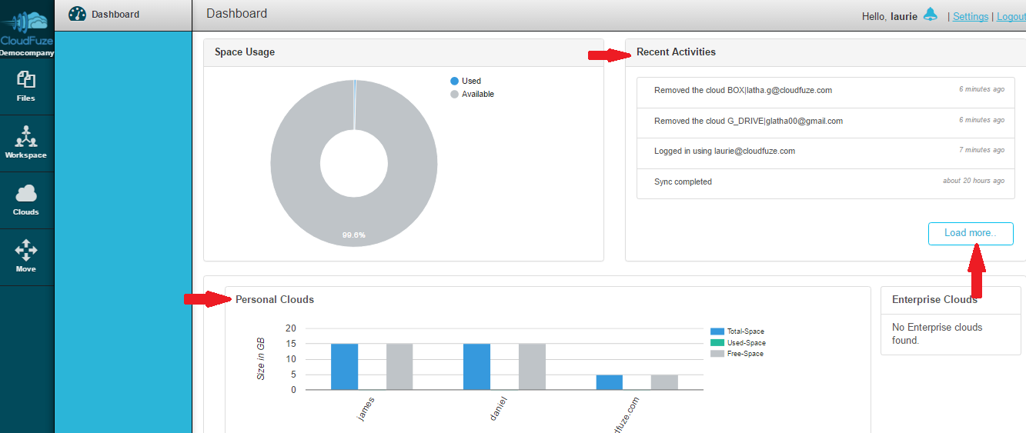Click the Load more button
1026x433 pixels.
point(970,233)
